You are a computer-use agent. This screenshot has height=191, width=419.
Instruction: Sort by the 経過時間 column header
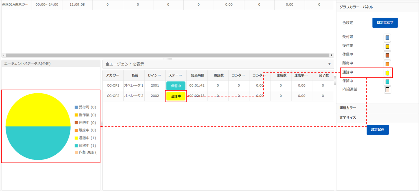[x=197, y=75]
